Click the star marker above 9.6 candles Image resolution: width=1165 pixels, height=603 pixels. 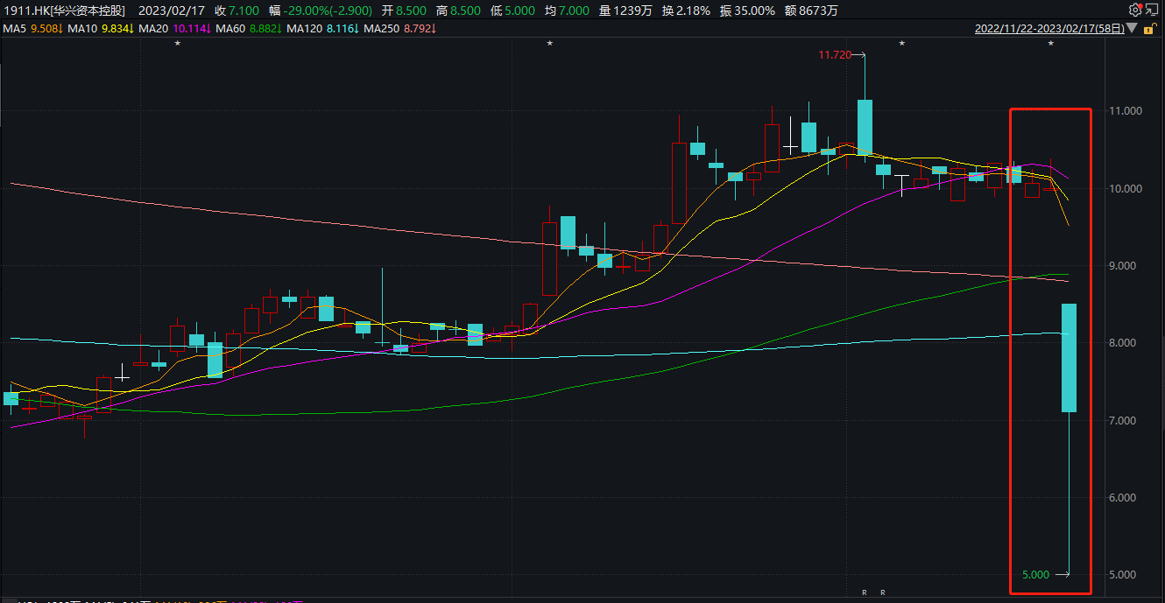click(549, 43)
